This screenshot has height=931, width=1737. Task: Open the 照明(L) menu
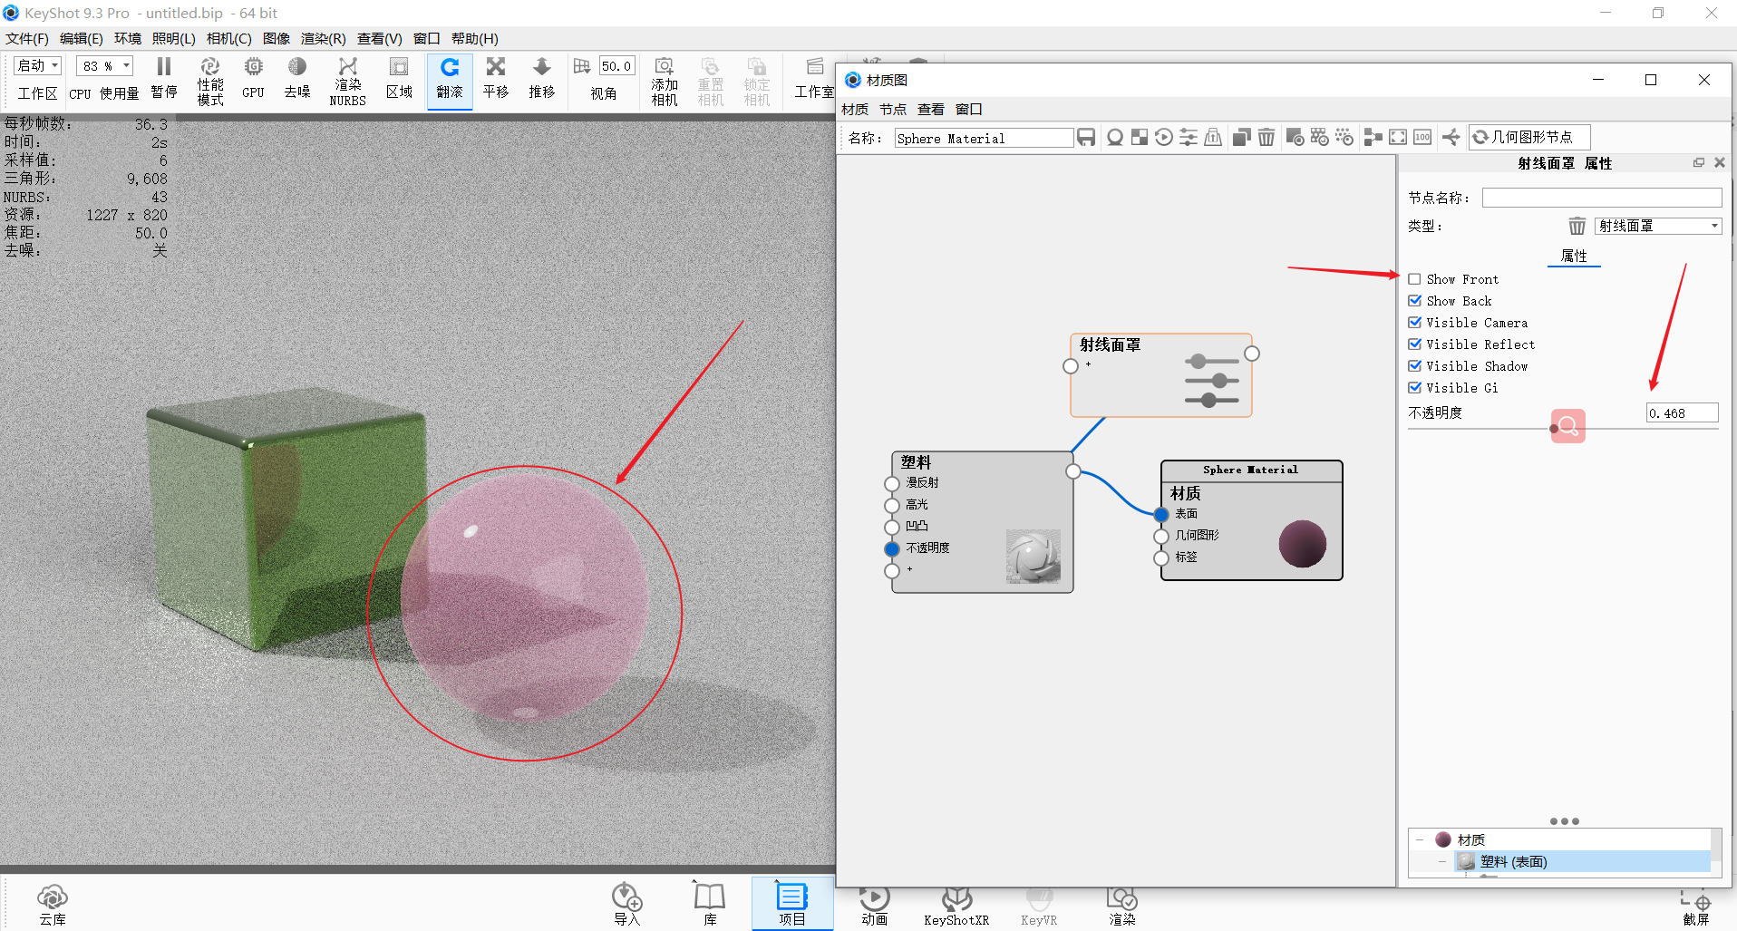pyautogui.click(x=174, y=38)
